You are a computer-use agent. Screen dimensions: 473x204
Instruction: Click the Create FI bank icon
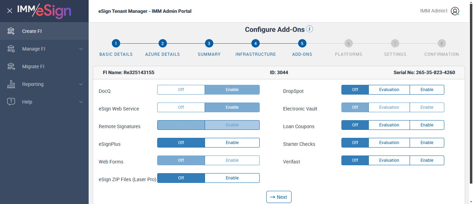[x=11, y=31]
